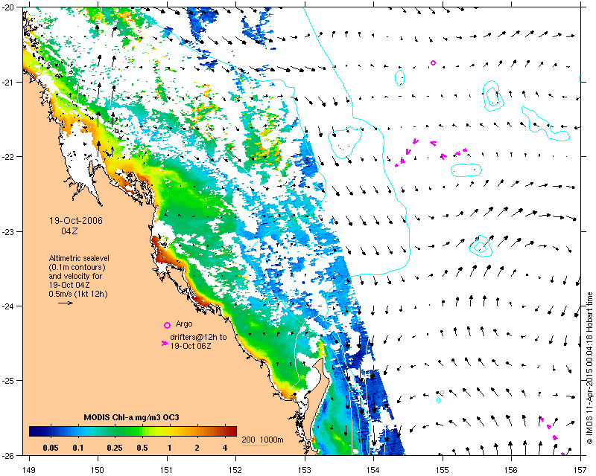Image resolution: width=596 pixels, height=476 pixels.
Task: Click the '0.5m/s (1kt 12h)' scale text
Action: click(78, 294)
